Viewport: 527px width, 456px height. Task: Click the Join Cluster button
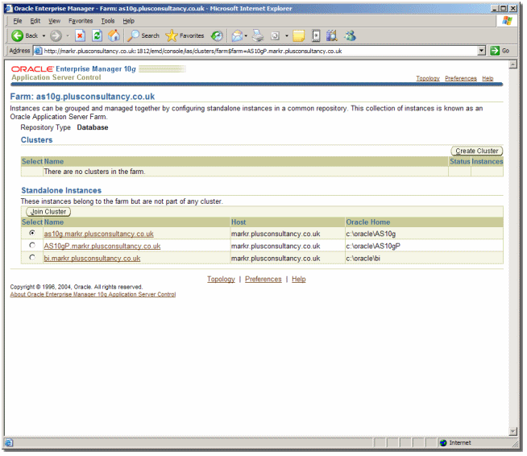click(x=48, y=212)
